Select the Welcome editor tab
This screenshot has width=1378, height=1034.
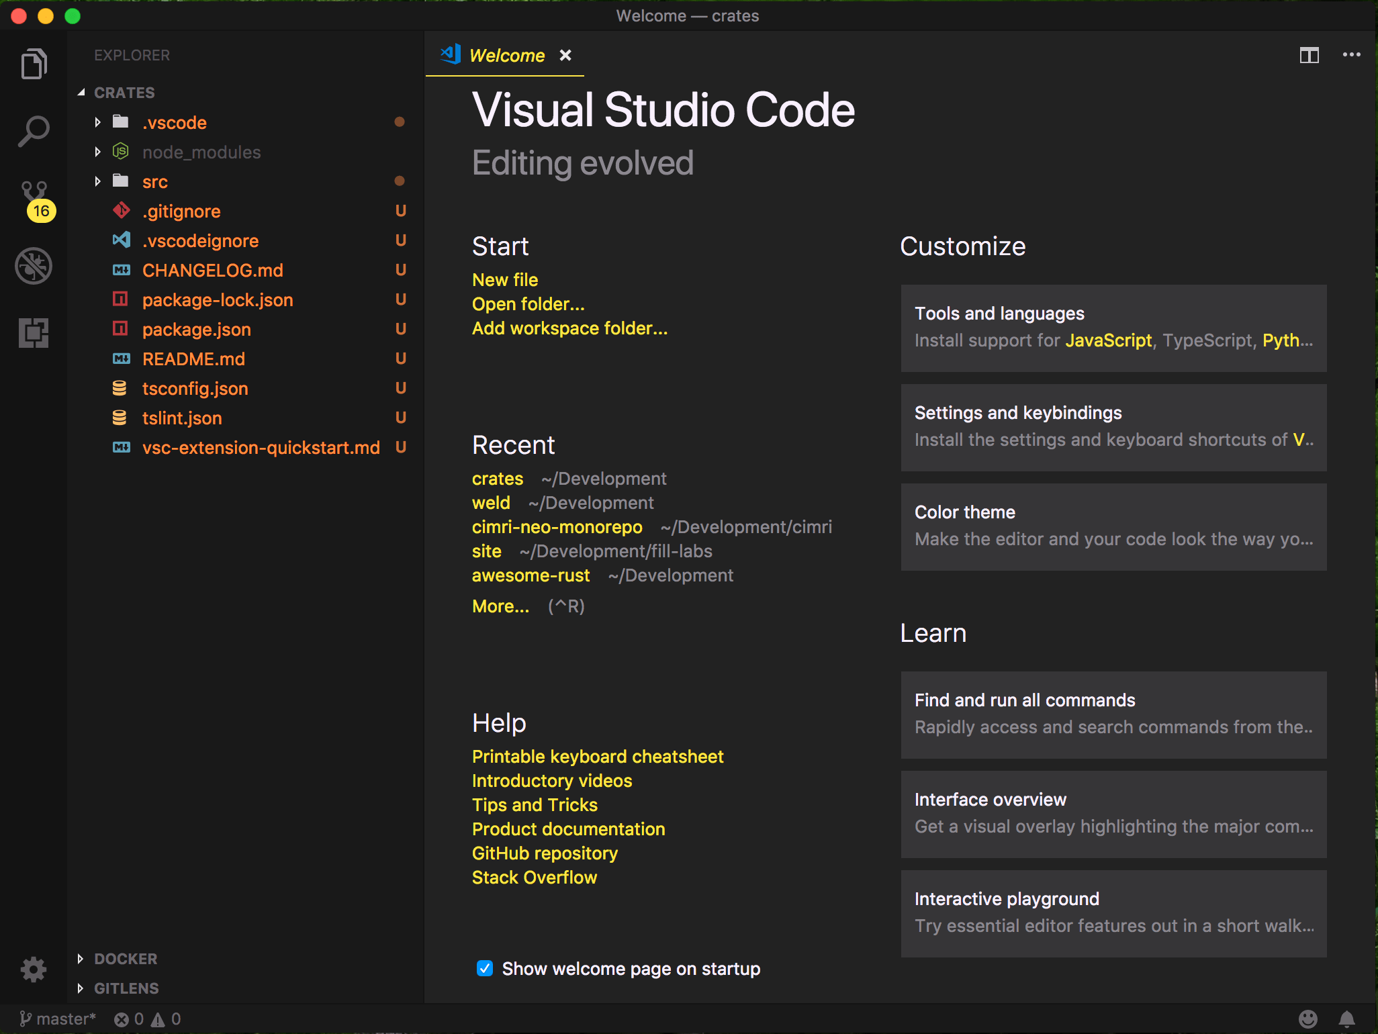point(505,55)
